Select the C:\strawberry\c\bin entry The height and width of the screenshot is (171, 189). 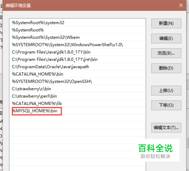[x=77, y=89]
